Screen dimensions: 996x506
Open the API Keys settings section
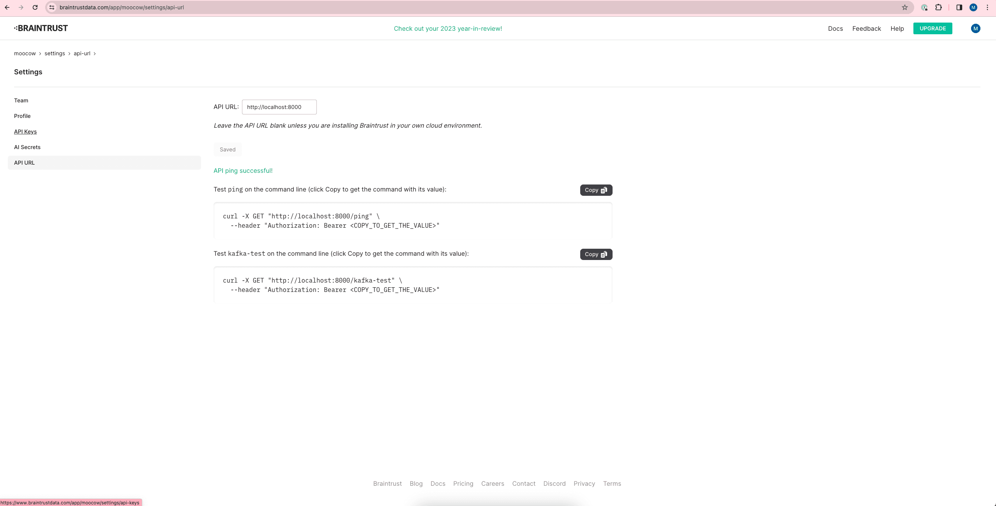pyautogui.click(x=25, y=131)
